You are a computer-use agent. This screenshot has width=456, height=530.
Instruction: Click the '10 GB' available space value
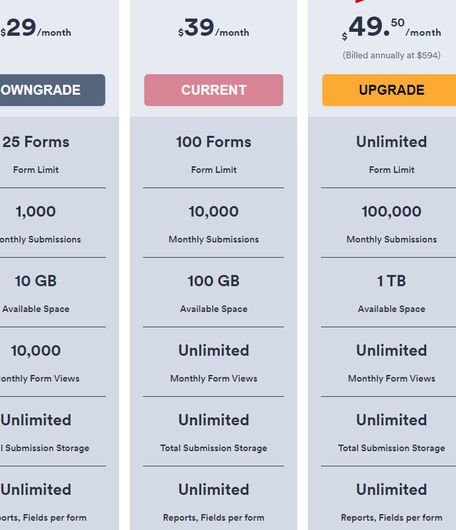(36, 281)
